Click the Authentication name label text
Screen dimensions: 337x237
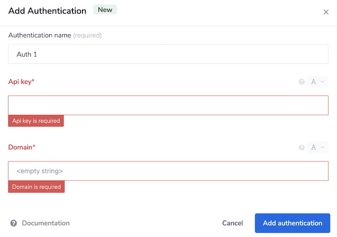(x=40, y=35)
